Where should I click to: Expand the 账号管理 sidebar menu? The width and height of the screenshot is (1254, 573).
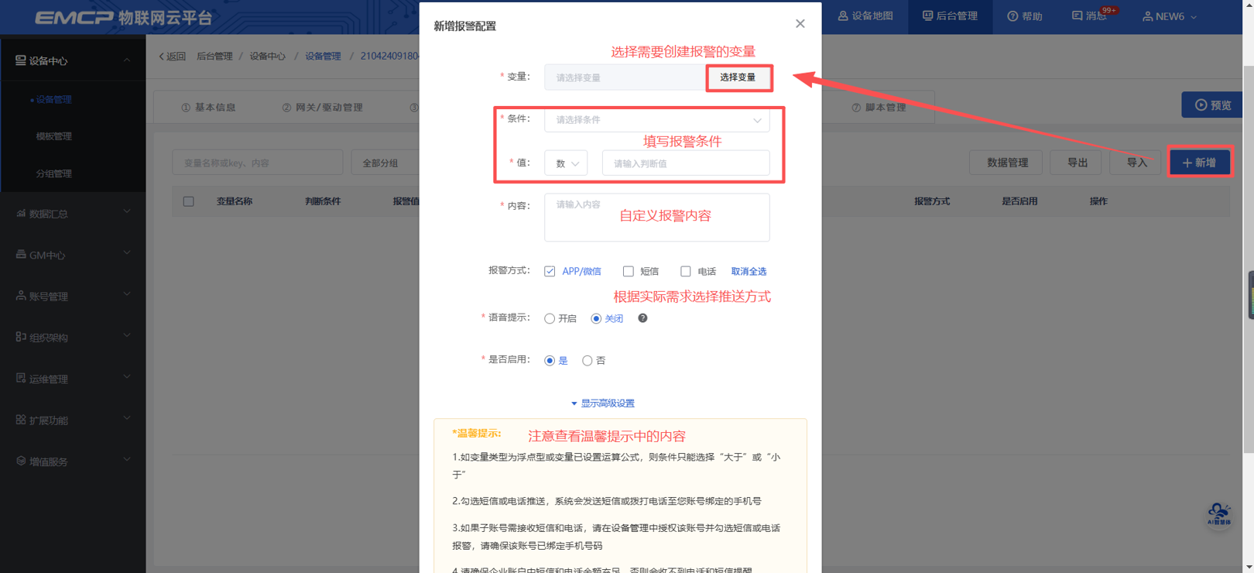pos(73,297)
